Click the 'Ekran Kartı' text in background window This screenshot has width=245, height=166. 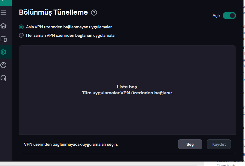(x=226, y=165)
